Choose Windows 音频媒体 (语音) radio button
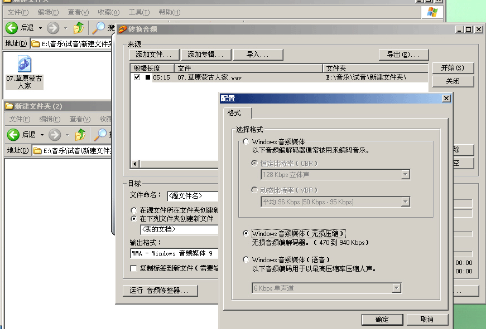Viewport: 486px width, 329px height. pyautogui.click(x=246, y=259)
